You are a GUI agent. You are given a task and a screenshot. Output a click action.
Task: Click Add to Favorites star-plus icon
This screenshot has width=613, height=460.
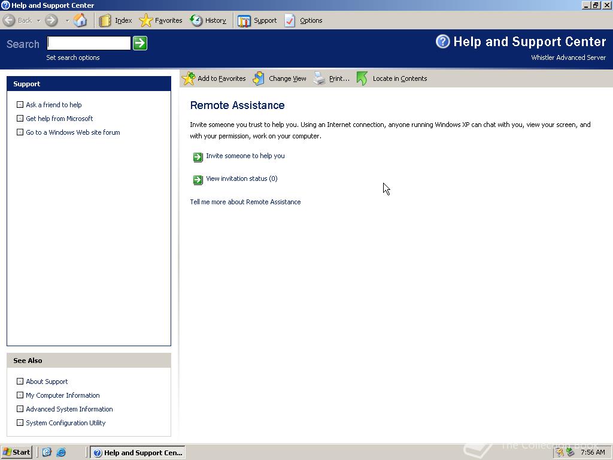(x=189, y=78)
